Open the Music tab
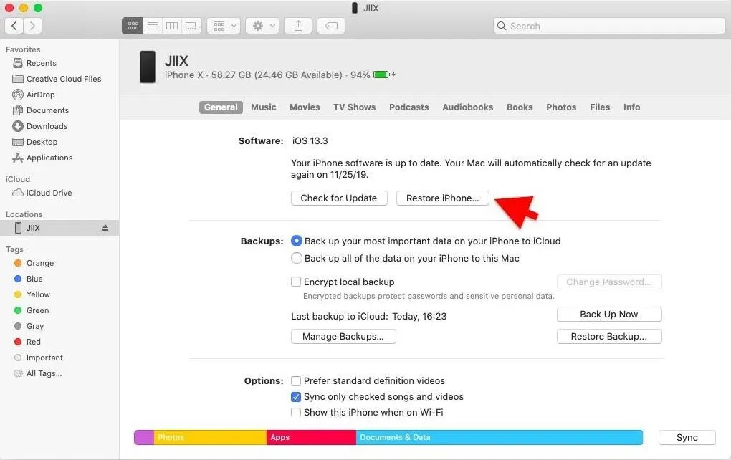Viewport: 731px width, 460px height. (263, 107)
